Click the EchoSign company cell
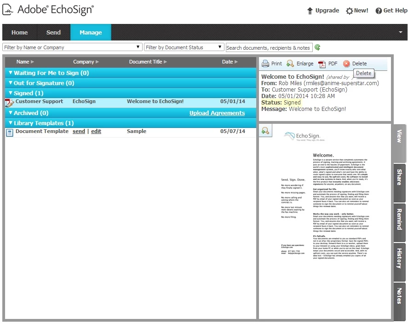The width and height of the screenshot is (408, 324). pos(84,101)
